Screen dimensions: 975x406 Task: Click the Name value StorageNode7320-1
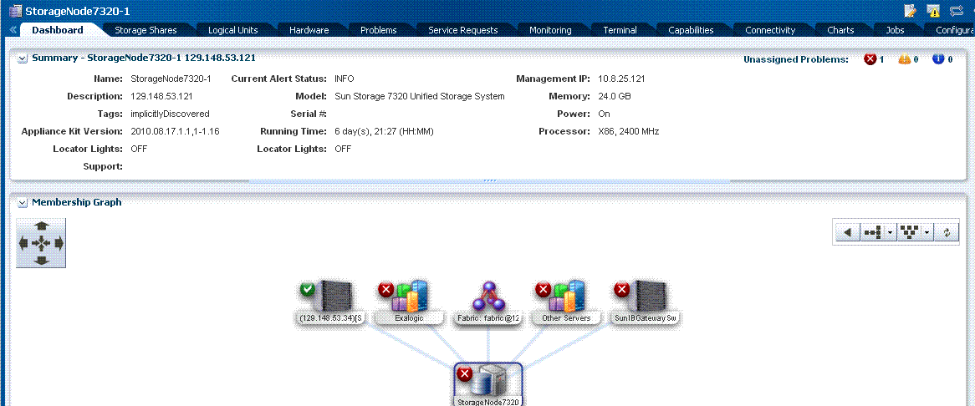(x=171, y=79)
